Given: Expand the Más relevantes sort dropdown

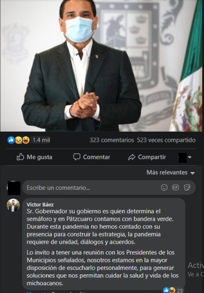Looking at the screenshot, I should [170, 172].
